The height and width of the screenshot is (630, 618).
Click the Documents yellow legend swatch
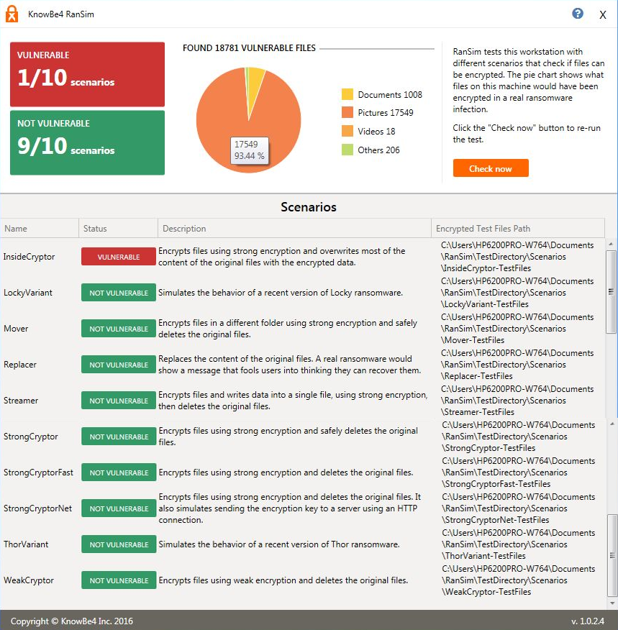(347, 94)
